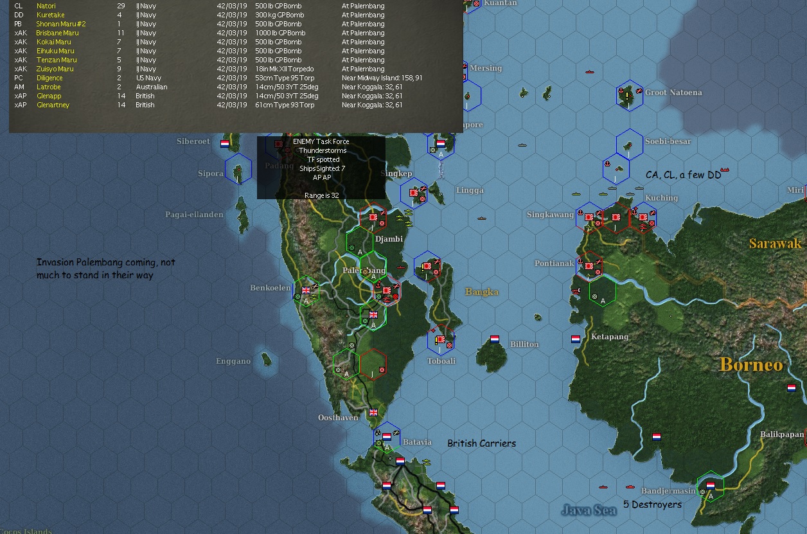Click the 'British Carriers' map note
The height and width of the screenshot is (534, 807).
pyautogui.click(x=482, y=443)
